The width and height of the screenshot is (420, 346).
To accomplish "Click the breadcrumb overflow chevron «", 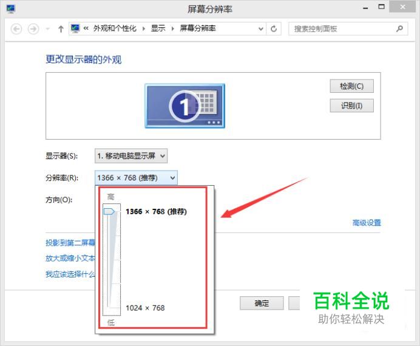I will click(86, 28).
